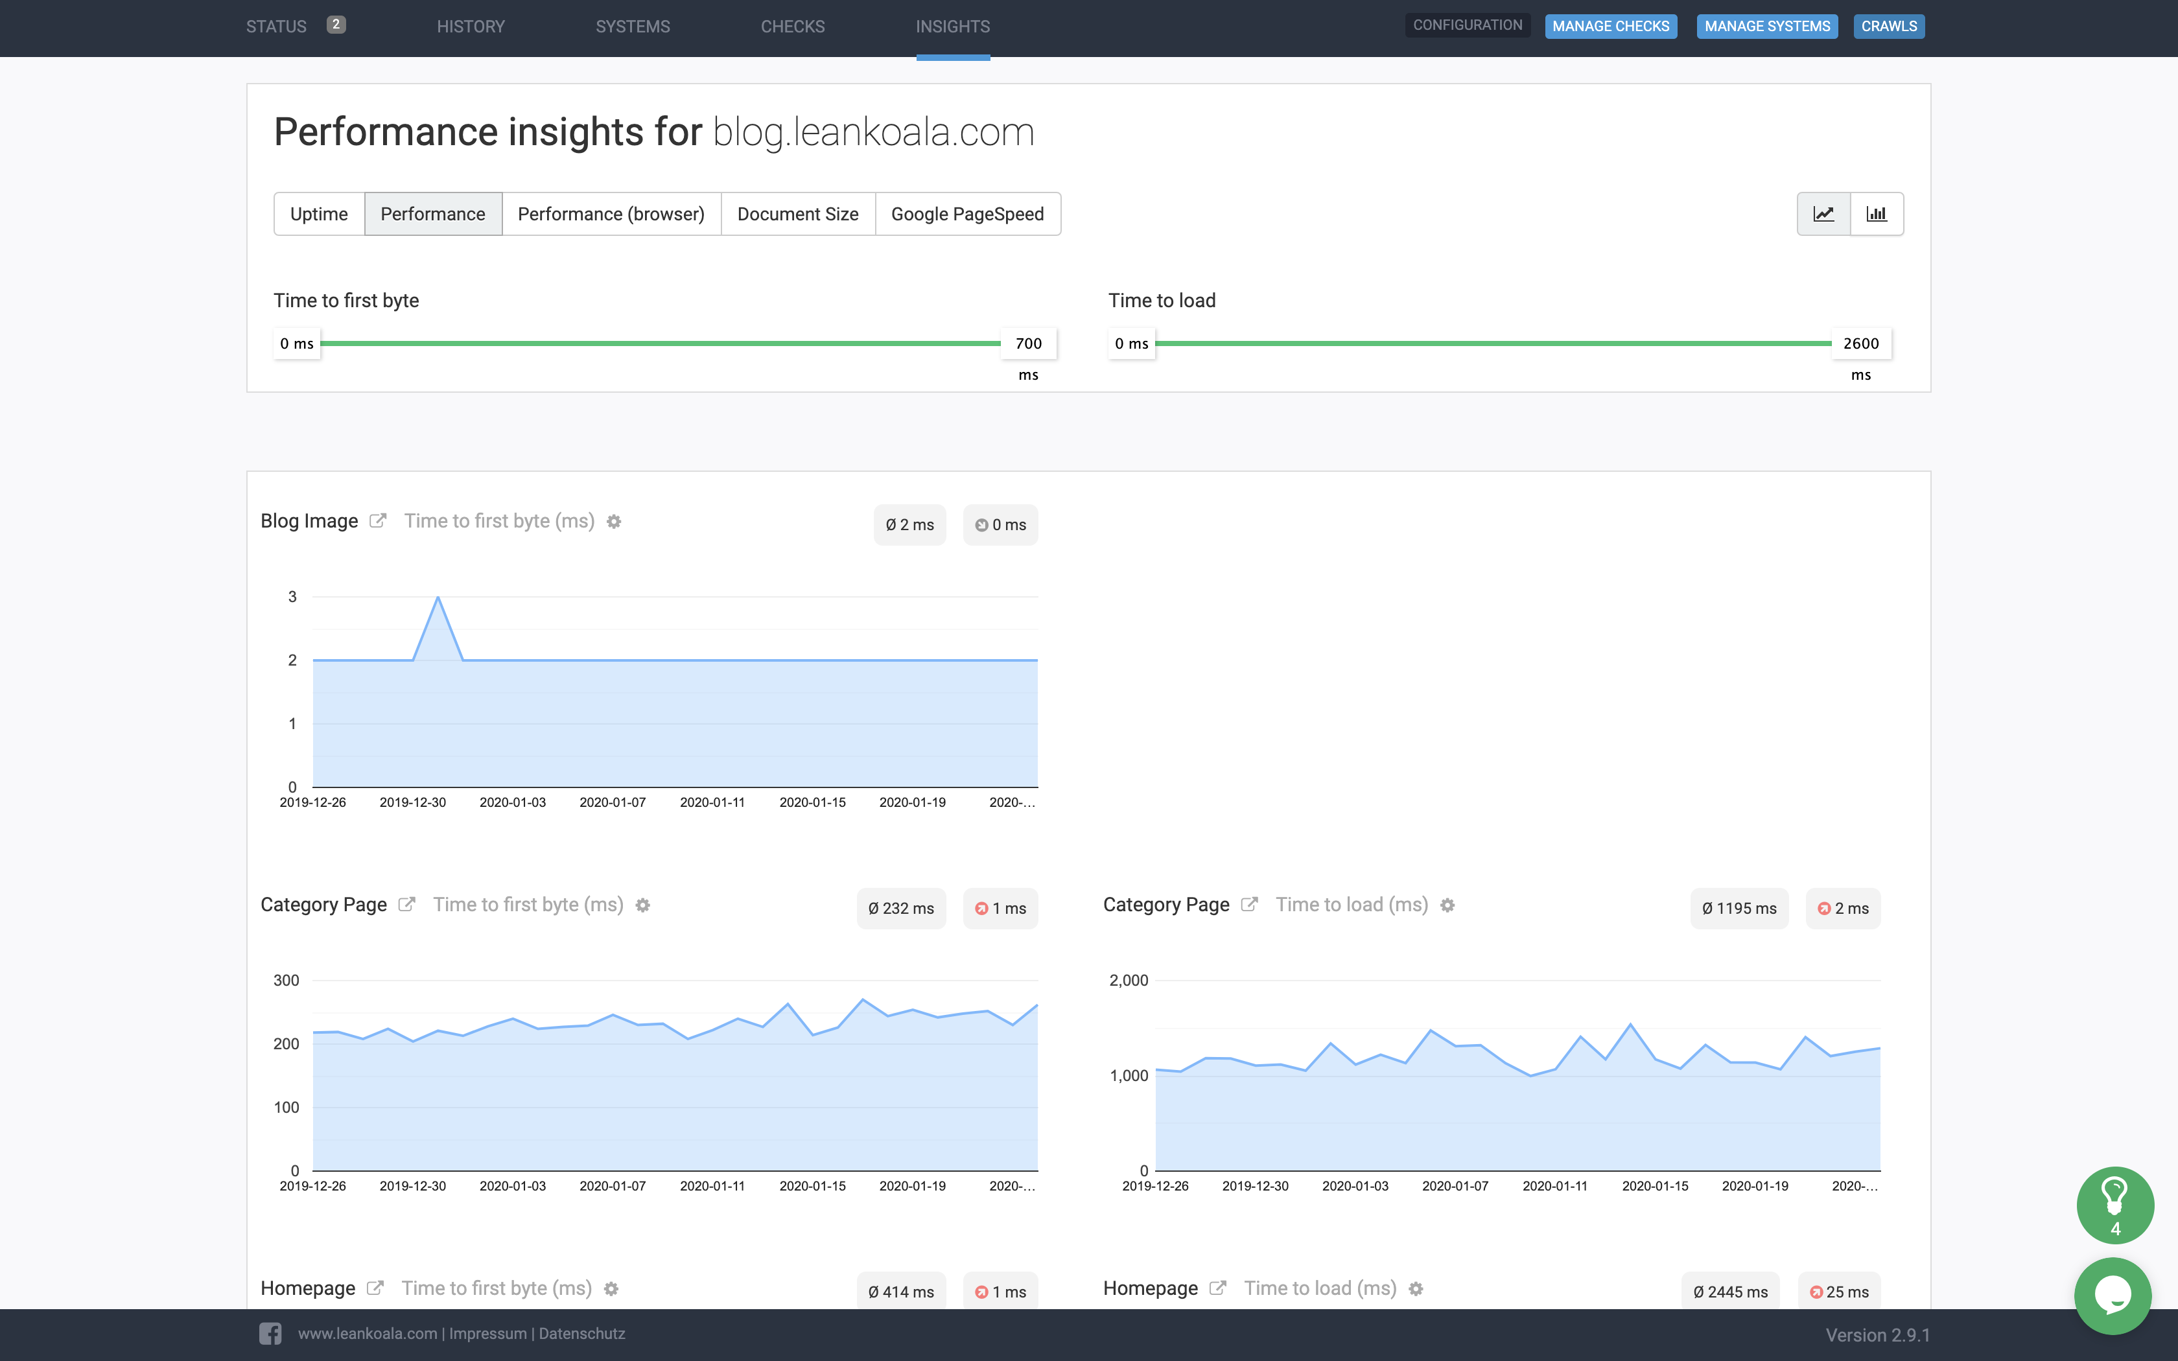Image resolution: width=2178 pixels, height=1361 pixels.
Task: Open gear for Category Page first byte
Action: point(642,905)
